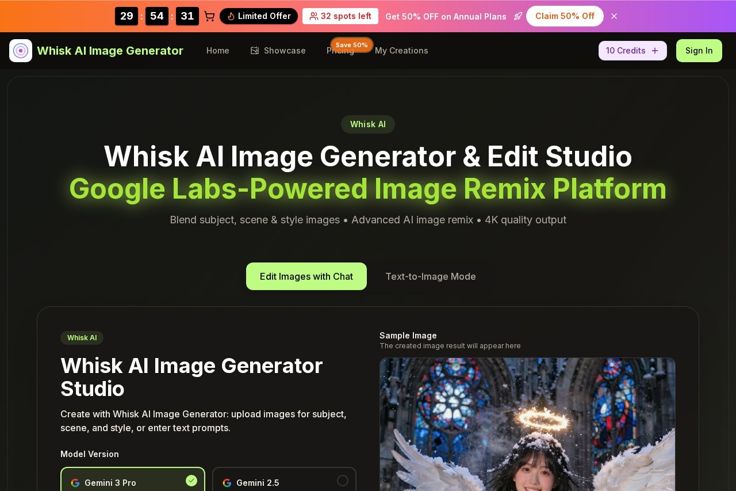Click the Sign In button
Viewport: 736px width, 491px height.
(699, 51)
